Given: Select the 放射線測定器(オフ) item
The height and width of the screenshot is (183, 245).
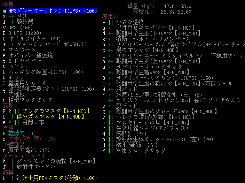Looking at the screenshot, I should point(51,89).
